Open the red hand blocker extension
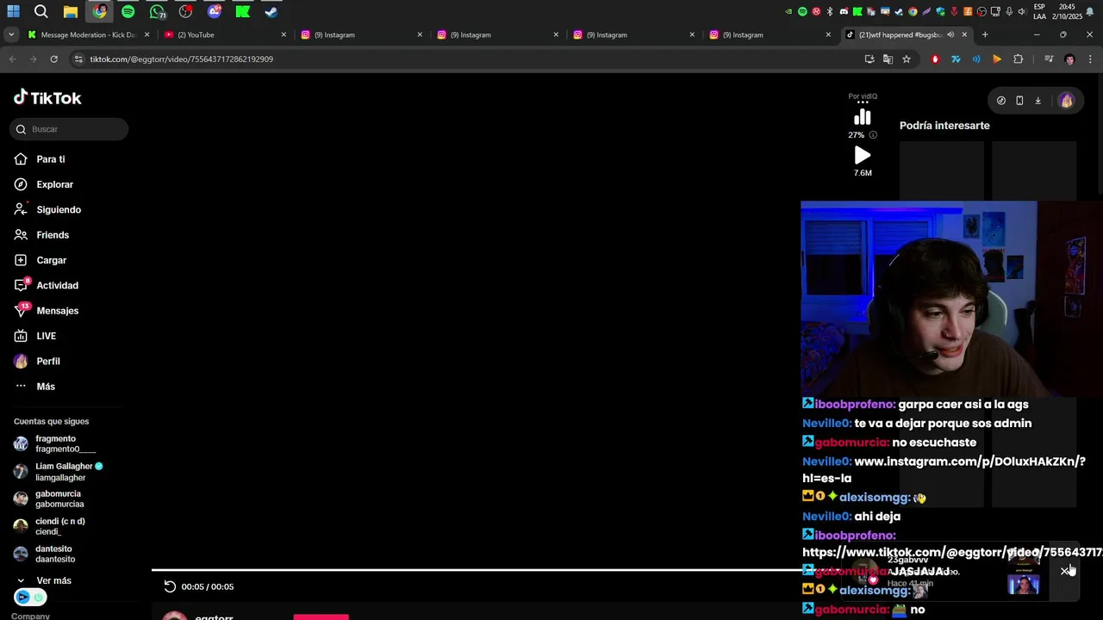 [935, 59]
